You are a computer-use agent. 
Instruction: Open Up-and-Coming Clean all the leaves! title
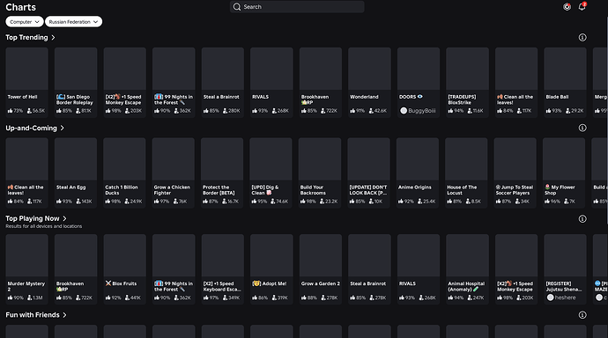[x=26, y=190]
